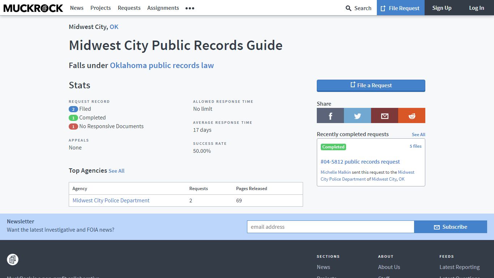
Task: Open the Assignments menu item
Action: pyautogui.click(x=163, y=8)
